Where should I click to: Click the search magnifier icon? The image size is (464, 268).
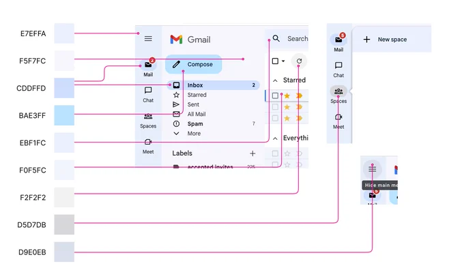276,38
